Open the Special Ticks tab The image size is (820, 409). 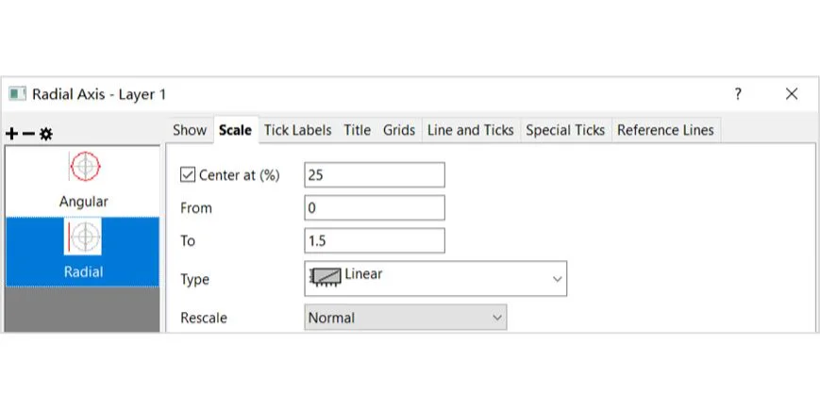565,130
